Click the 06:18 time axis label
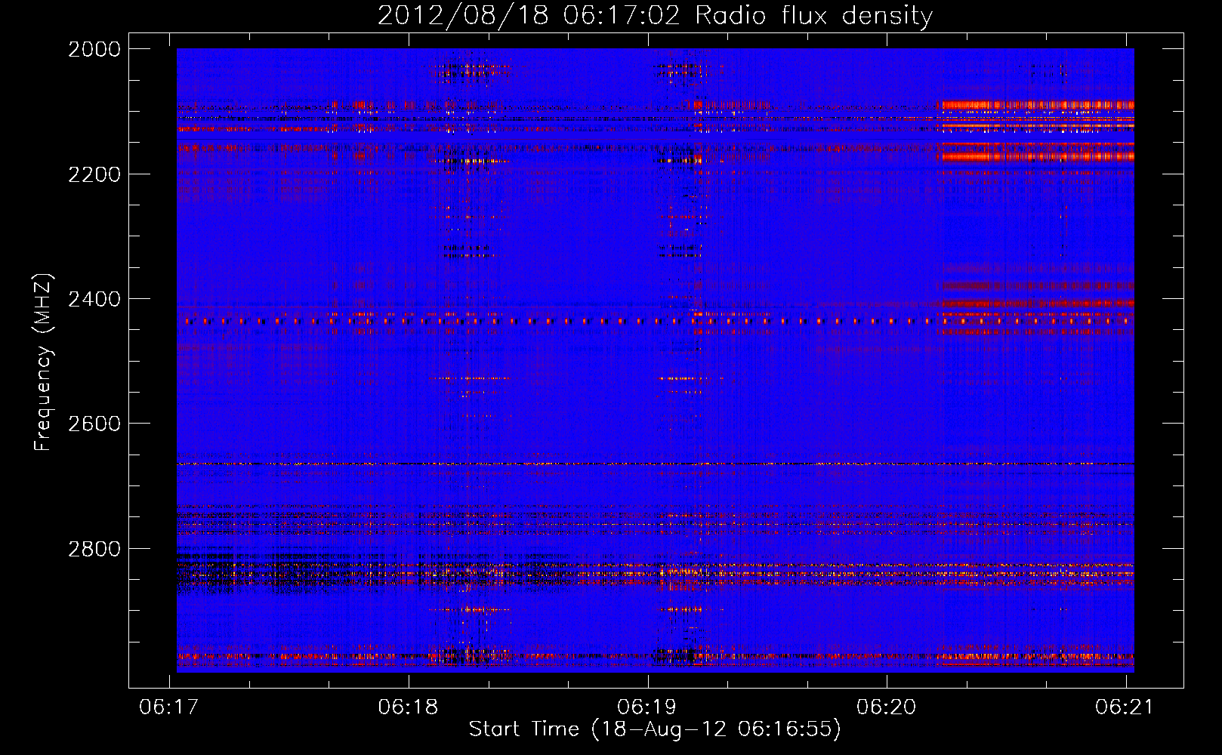This screenshot has height=755, width=1222. pos(409,707)
